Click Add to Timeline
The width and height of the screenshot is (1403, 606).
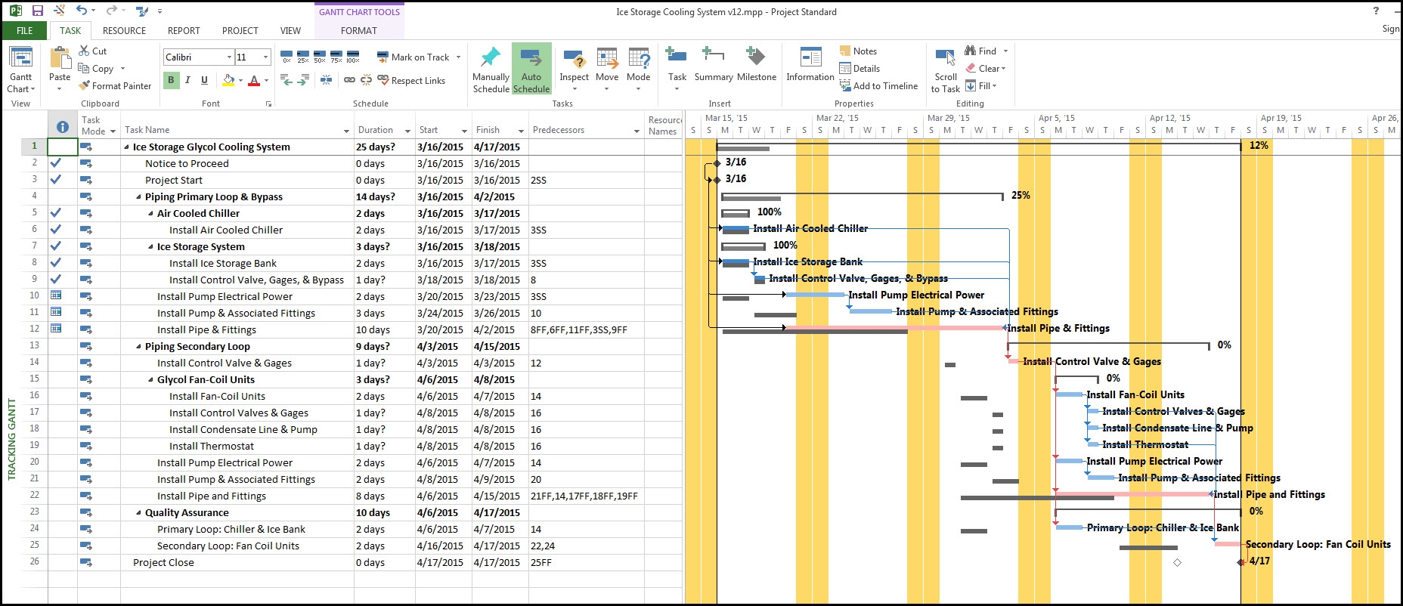[878, 86]
